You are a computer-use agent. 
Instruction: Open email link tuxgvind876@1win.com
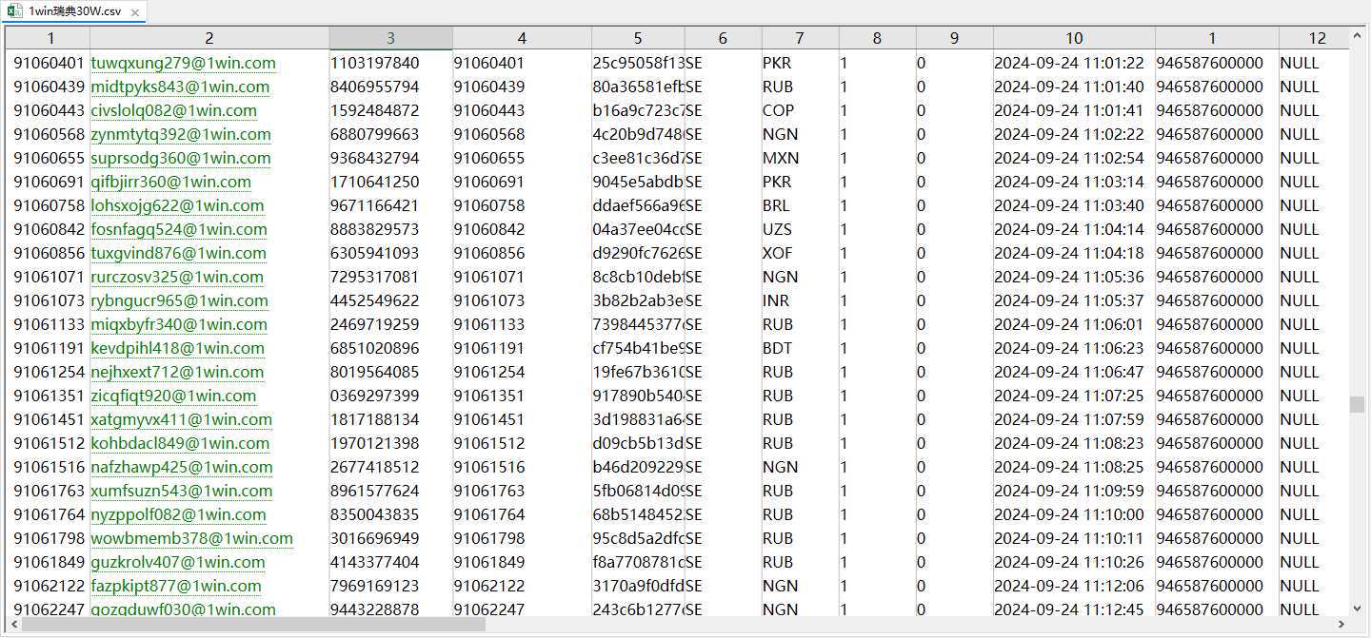pyautogui.click(x=179, y=253)
